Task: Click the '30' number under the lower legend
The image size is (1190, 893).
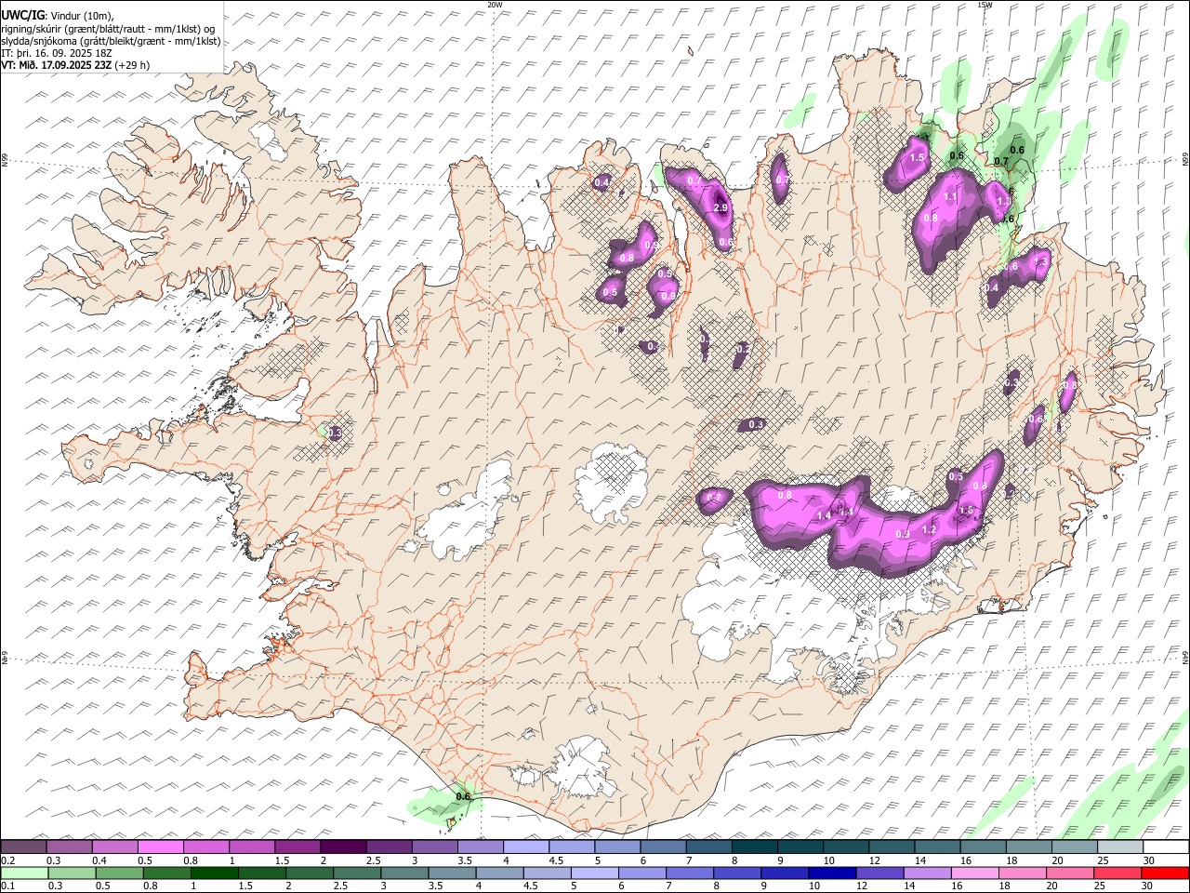Action: tap(1146, 886)
